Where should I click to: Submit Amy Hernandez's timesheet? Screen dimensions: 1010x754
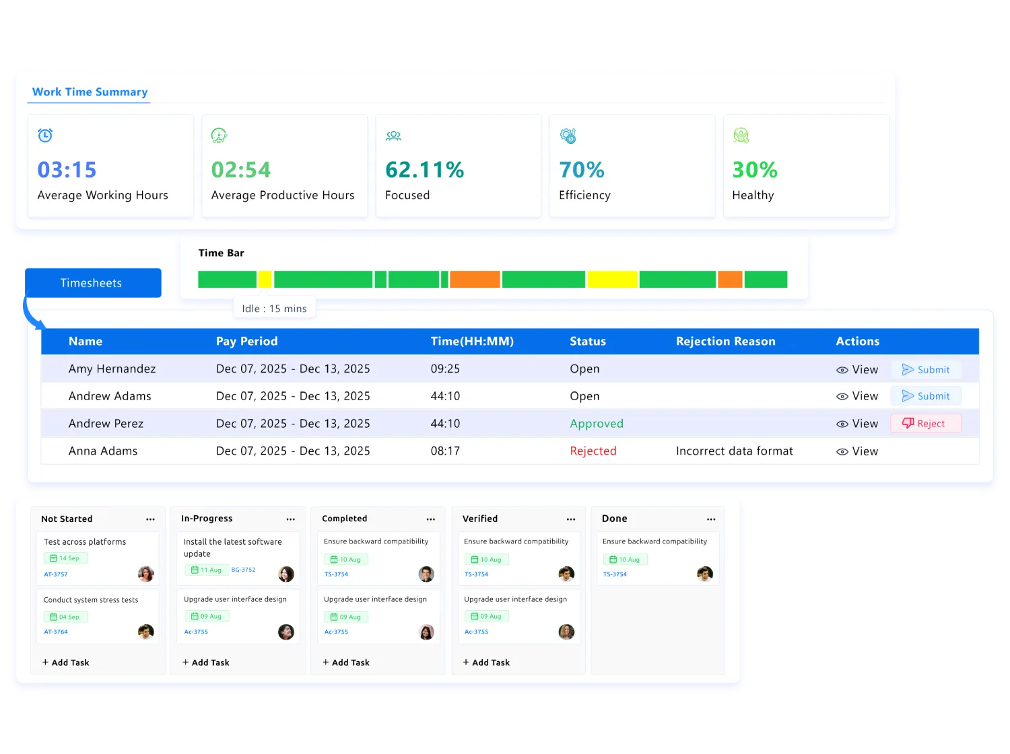(925, 369)
